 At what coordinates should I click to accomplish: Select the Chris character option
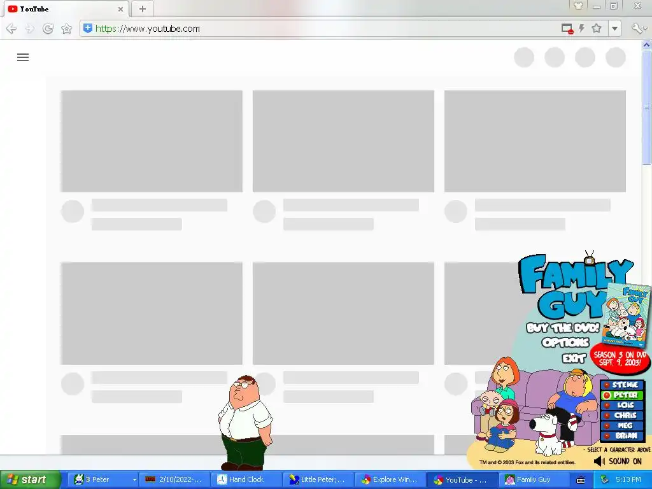(622, 415)
